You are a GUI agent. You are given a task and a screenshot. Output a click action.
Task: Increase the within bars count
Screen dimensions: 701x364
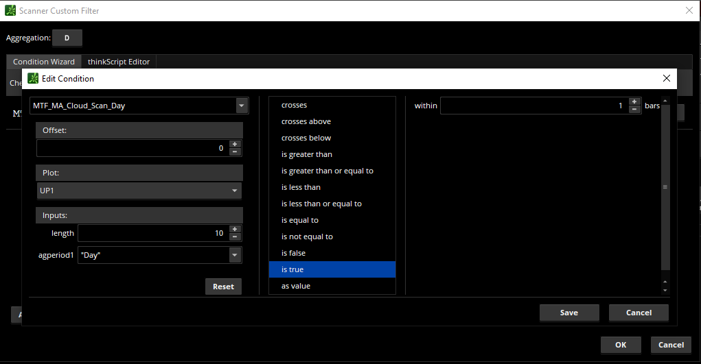(634, 101)
